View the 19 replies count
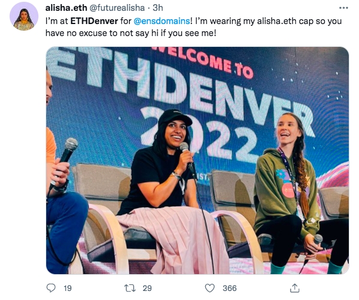 pos(68,288)
